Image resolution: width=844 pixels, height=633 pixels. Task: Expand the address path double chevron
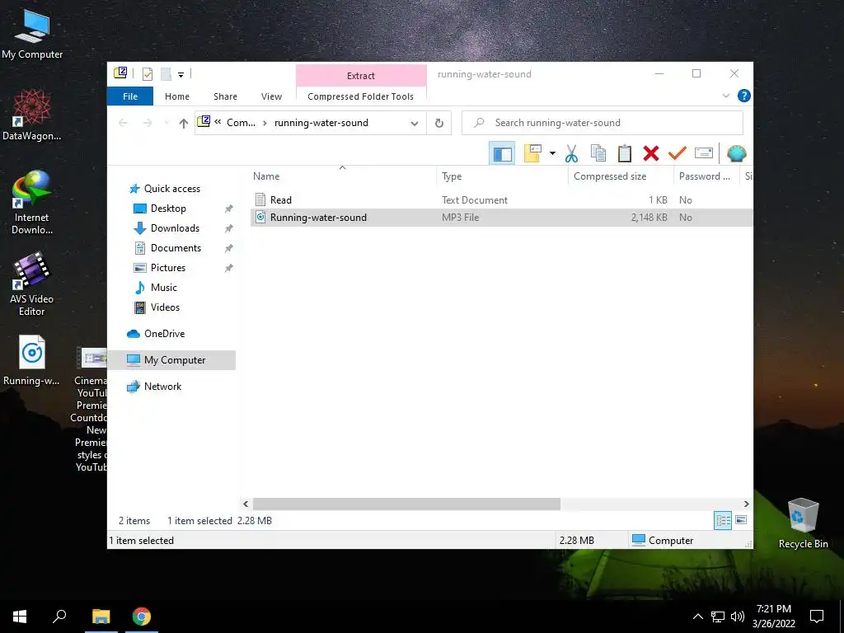pyautogui.click(x=218, y=122)
